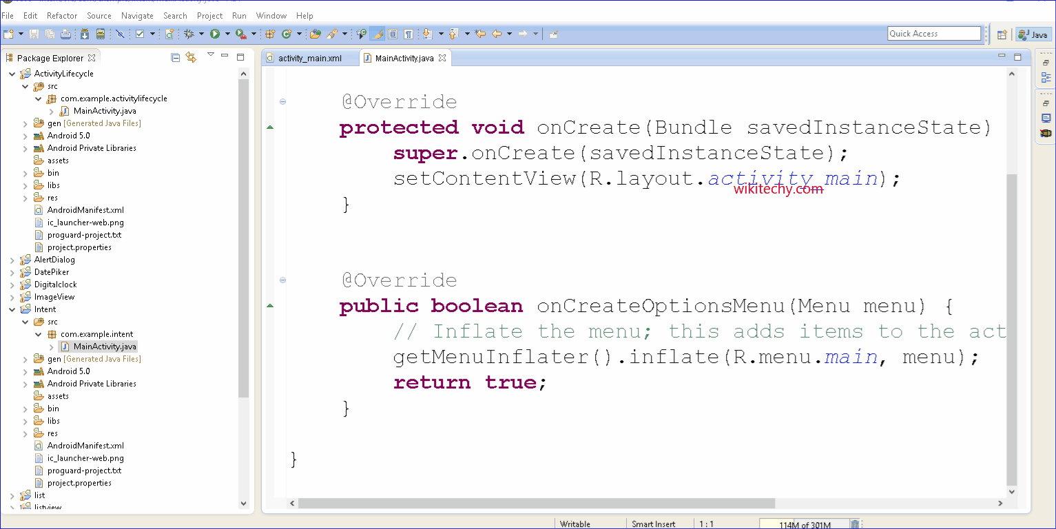The image size is (1056, 529).
Task: Click the Print toolbar icon
Action: point(65,34)
